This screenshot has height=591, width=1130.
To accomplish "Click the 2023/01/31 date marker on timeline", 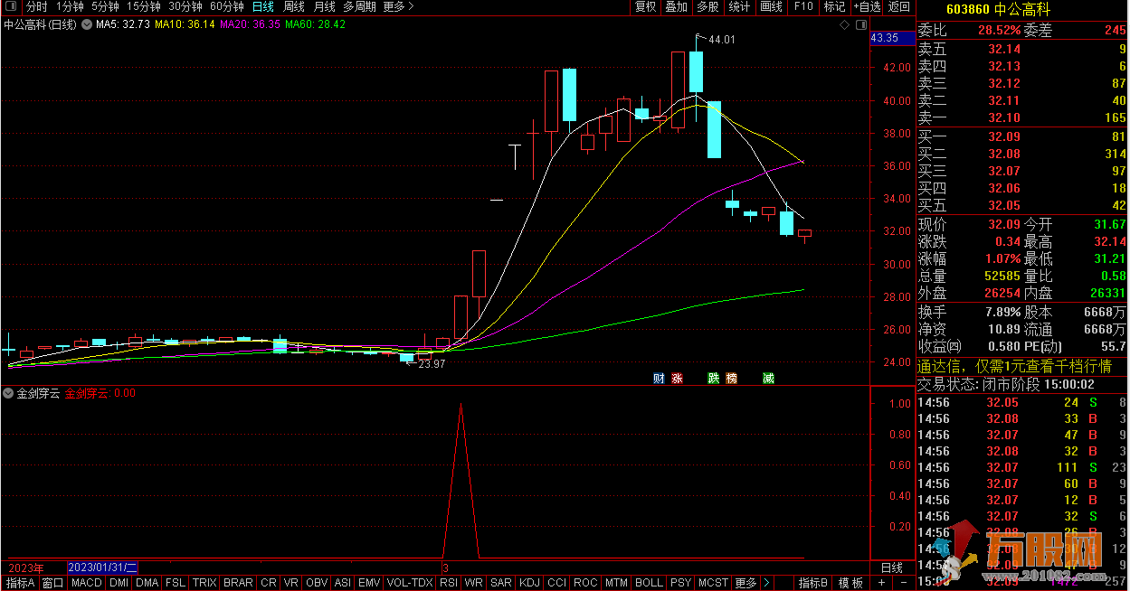I will click(103, 568).
